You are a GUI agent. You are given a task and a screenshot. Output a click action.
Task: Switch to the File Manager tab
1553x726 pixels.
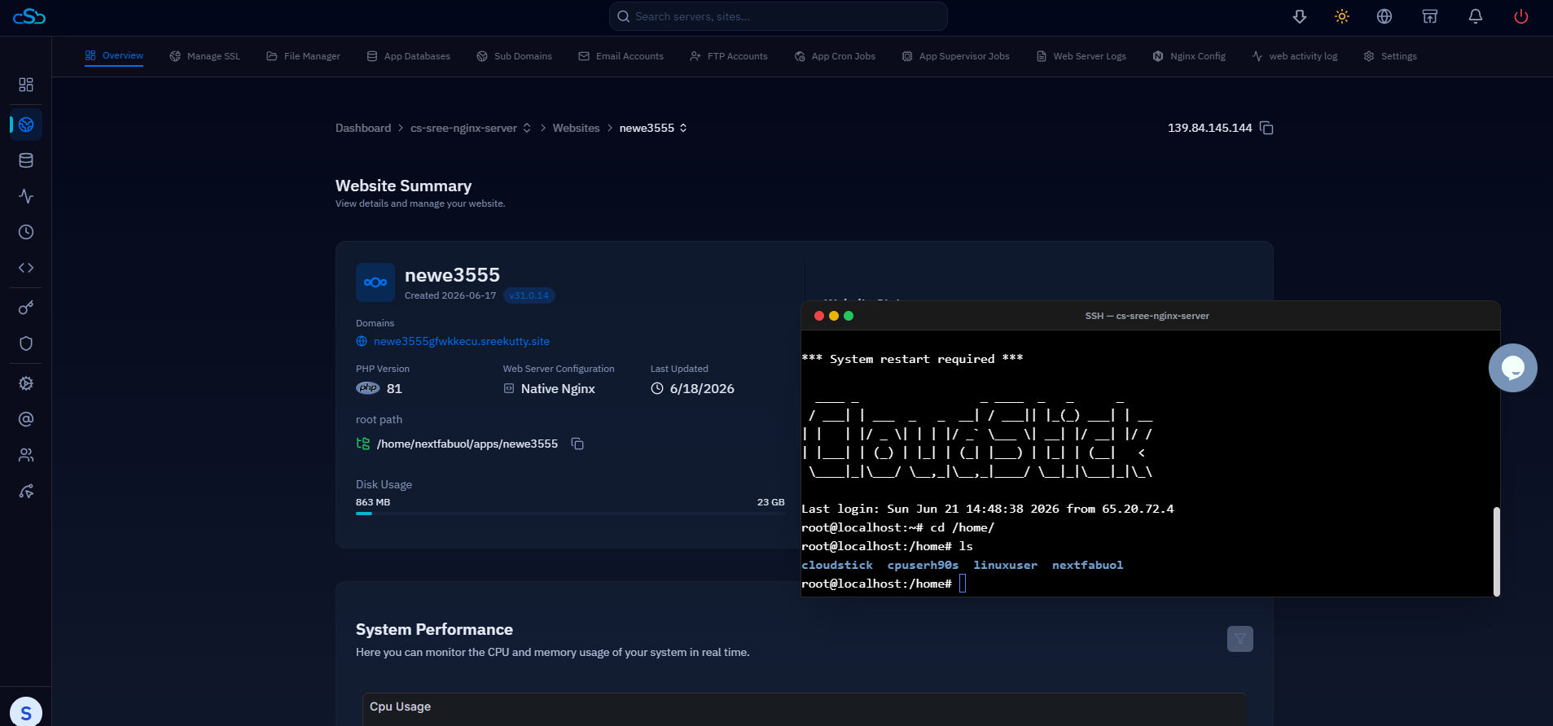(x=304, y=56)
